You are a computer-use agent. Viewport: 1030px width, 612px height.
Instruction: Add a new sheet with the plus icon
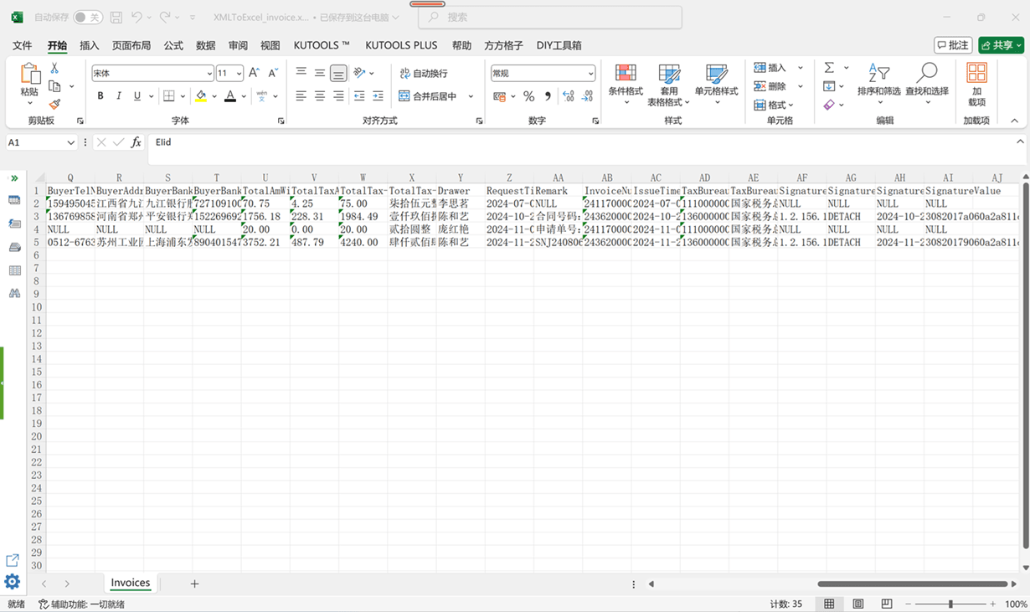coord(194,584)
